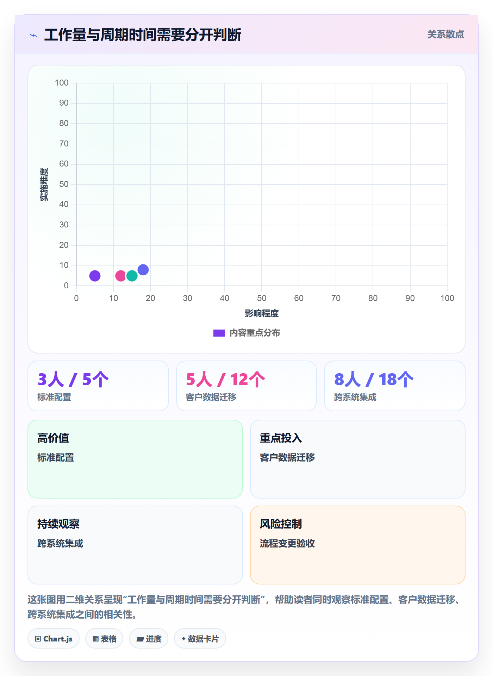
Task: Select the teal scatter point near x=15
Action: pyautogui.click(x=132, y=276)
